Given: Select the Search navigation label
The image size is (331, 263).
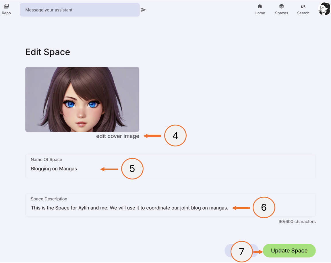Looking at the screenshot, I should click(303, 13).
